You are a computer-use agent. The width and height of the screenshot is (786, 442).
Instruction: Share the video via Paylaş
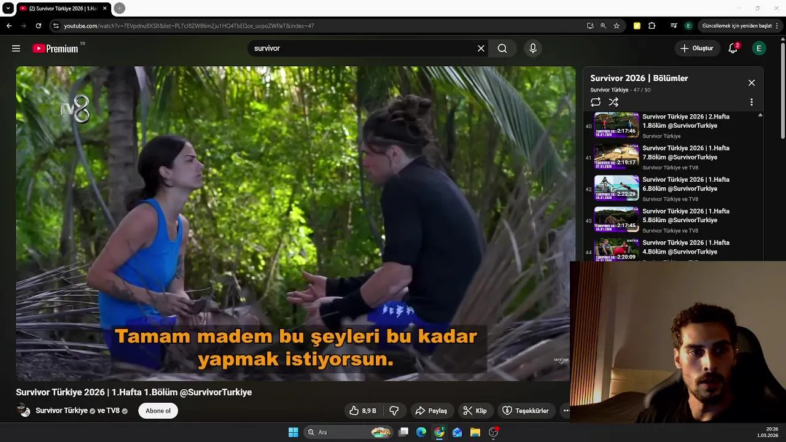coord(431,411)
